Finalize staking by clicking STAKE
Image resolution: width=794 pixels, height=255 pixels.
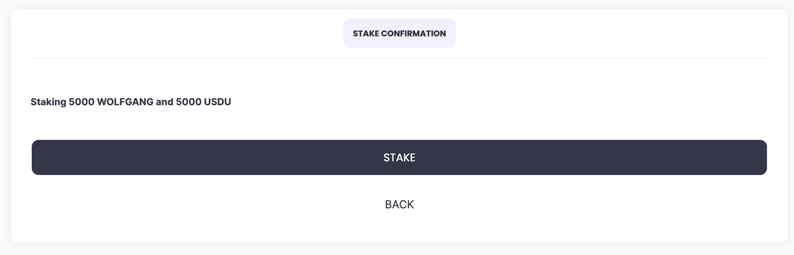[x=399, y=157]
